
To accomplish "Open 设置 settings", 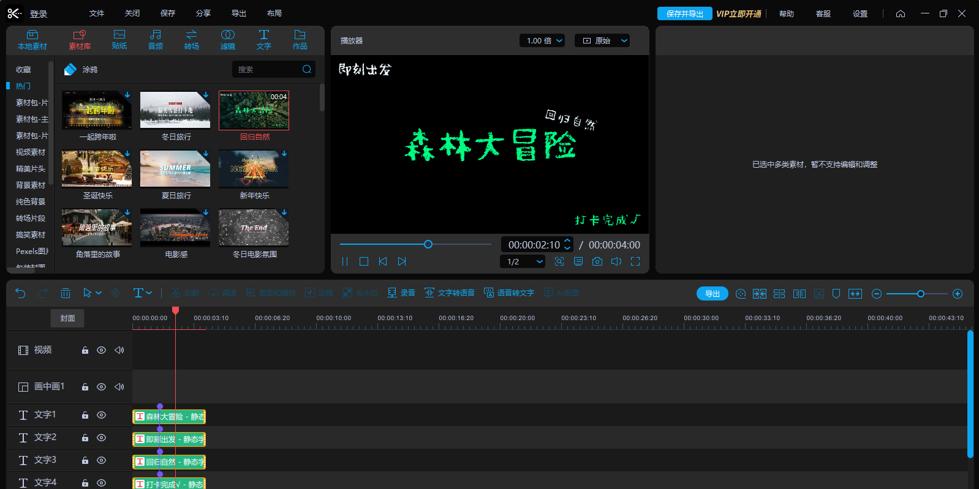I will [x=860, y=13].
